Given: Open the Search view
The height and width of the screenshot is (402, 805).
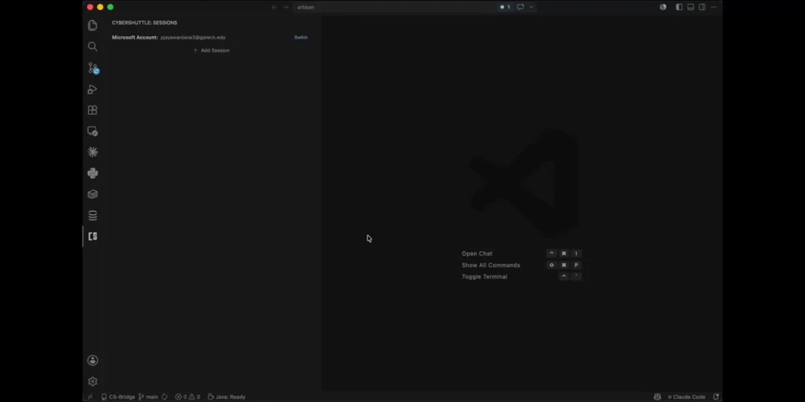Looking at the screenshot, I should click(x=92, y=47).
